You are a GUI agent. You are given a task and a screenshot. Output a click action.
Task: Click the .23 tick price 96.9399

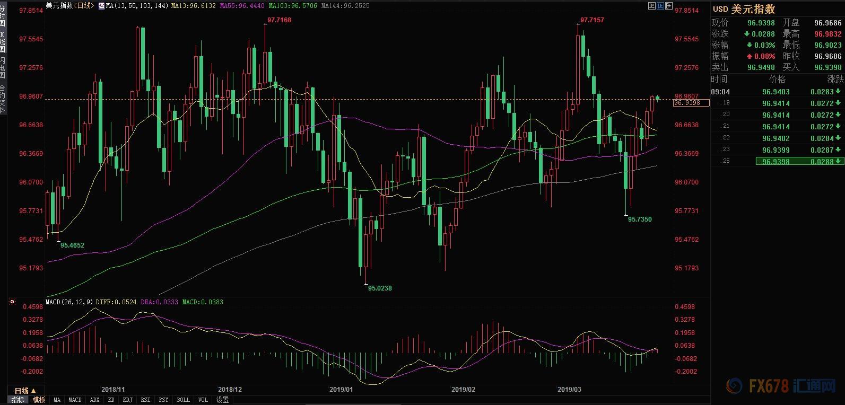pos(776,150)
